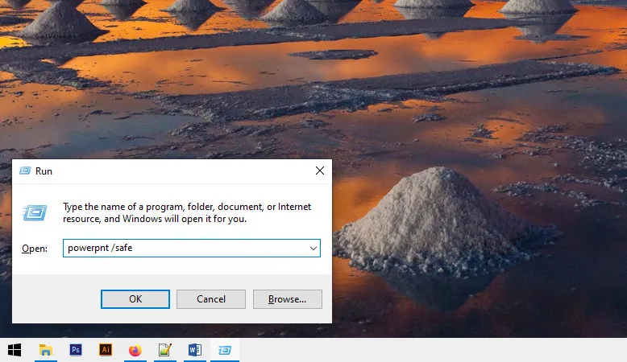The width and height of the screenshot is (627, 362).
Task: Open the Windows Start menu
Action: [15, 350]
